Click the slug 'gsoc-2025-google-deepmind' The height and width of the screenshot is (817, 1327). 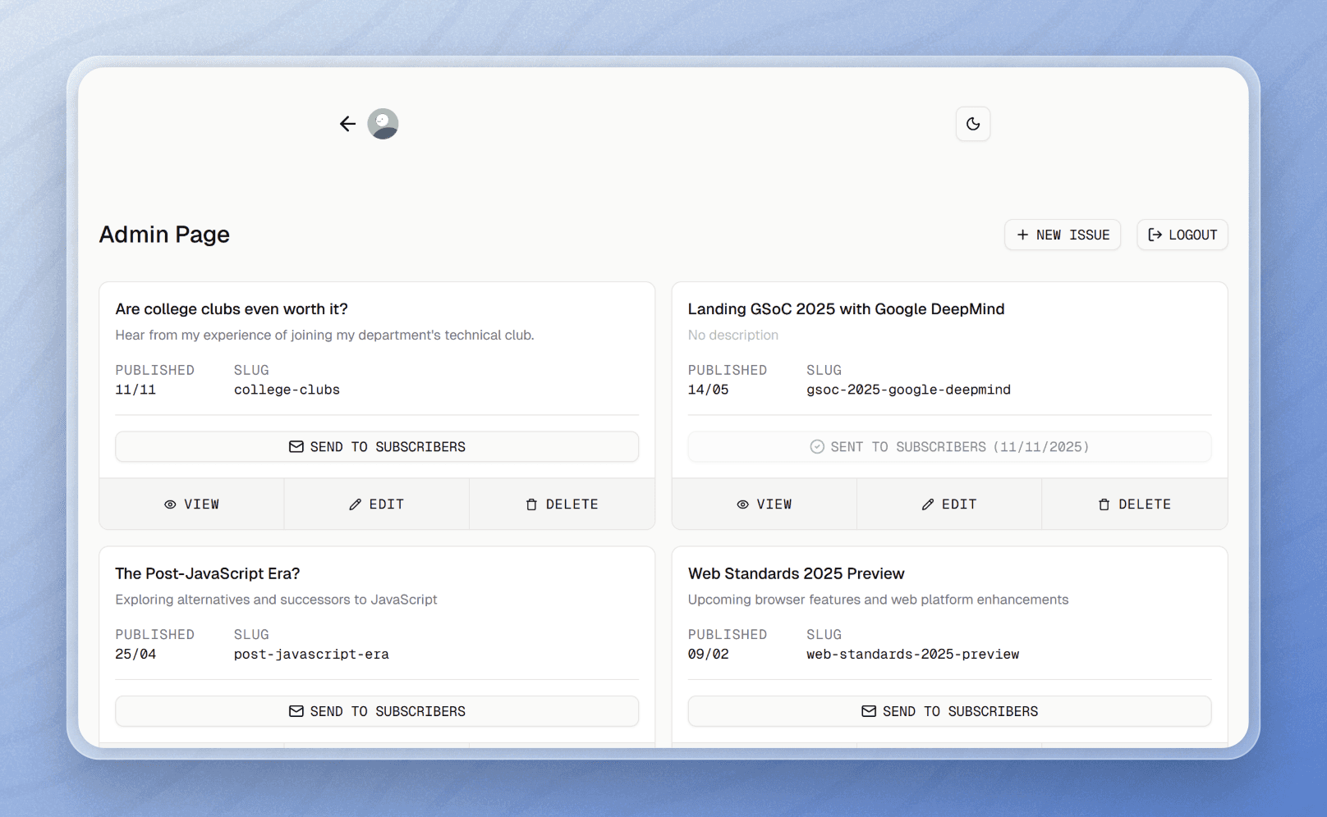(x=908, y=390)
